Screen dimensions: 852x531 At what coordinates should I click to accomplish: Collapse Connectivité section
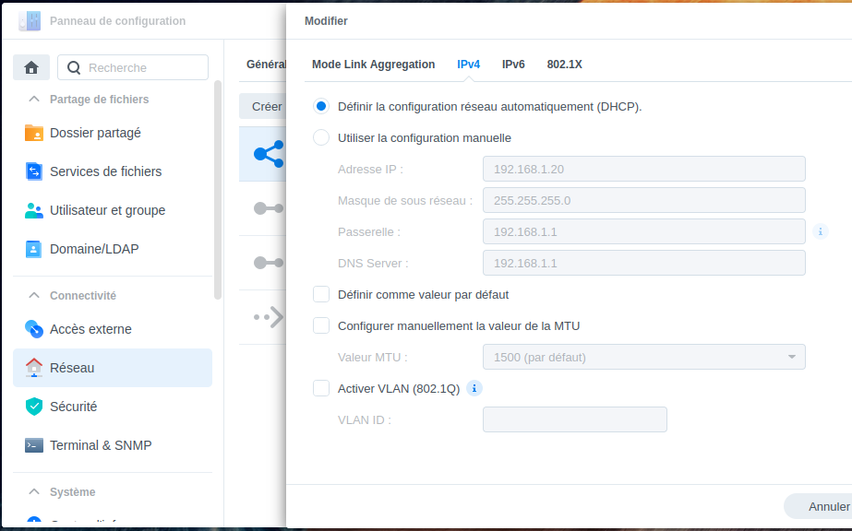point(34,296)
